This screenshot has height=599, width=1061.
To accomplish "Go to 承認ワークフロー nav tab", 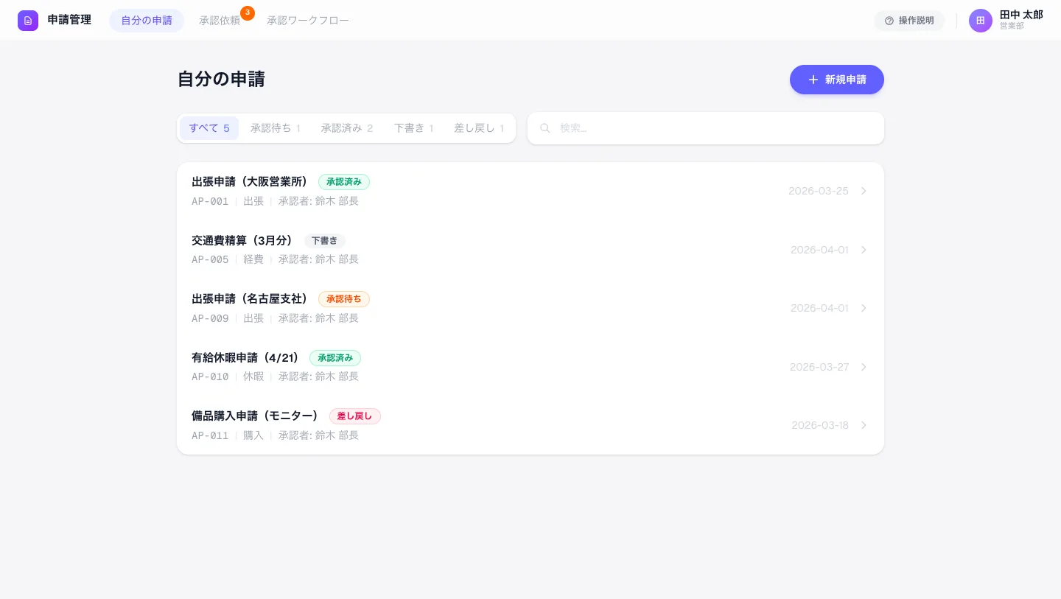I will pos(308,21).
